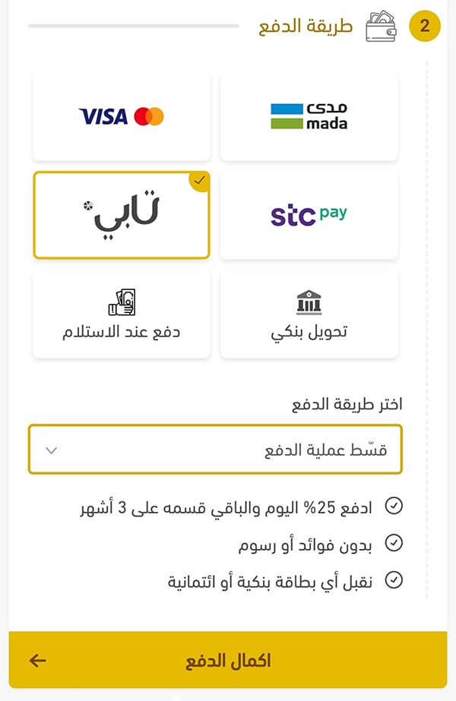Select the mada payment logo card
Screen dimensions: 456x701
coord(309,116)
